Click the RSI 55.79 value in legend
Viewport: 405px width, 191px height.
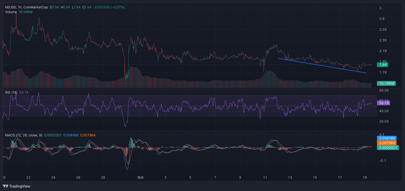click(x=24, y=92)
